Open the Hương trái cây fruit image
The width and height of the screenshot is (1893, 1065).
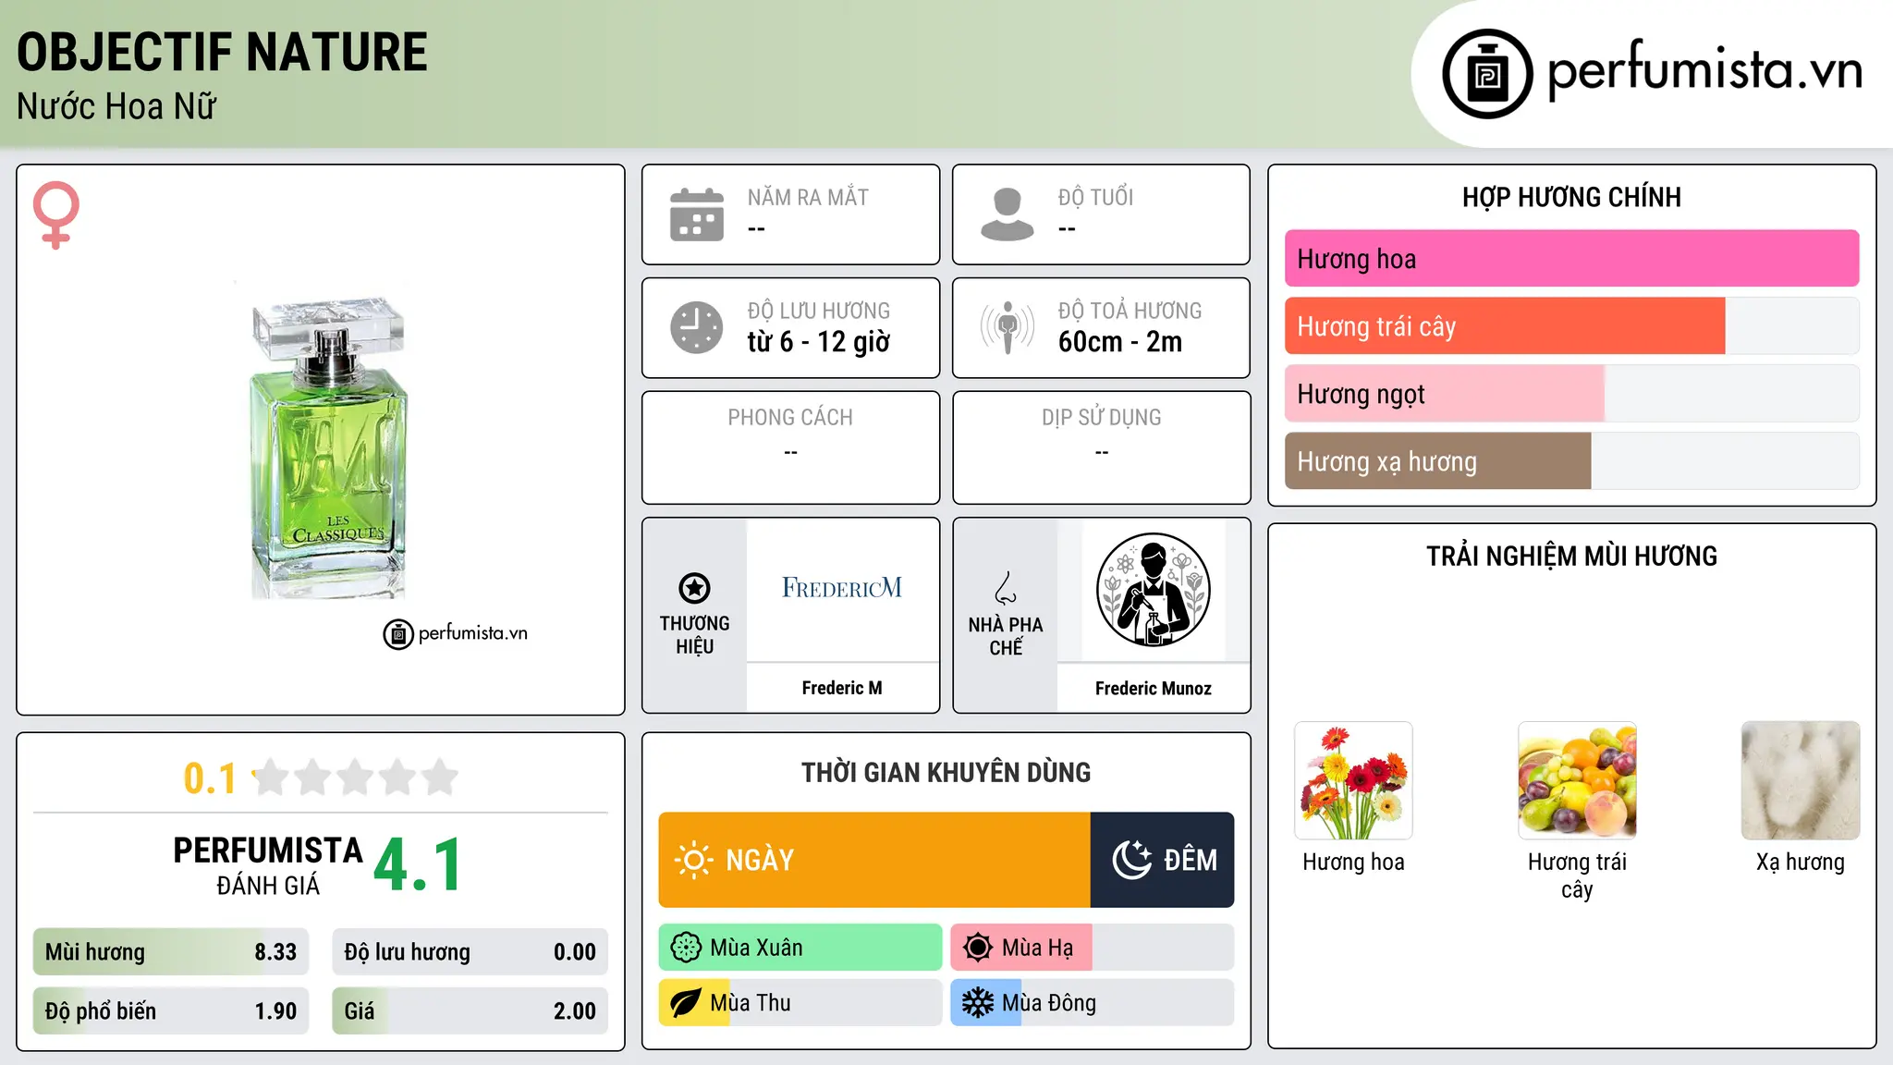coord(1577,780)
